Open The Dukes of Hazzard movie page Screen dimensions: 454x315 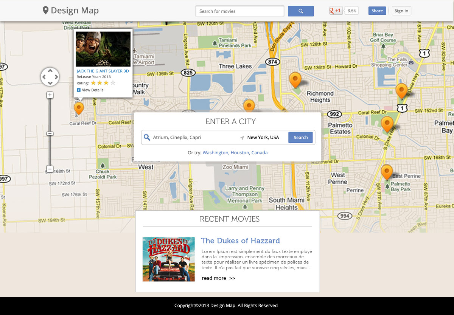240,241
